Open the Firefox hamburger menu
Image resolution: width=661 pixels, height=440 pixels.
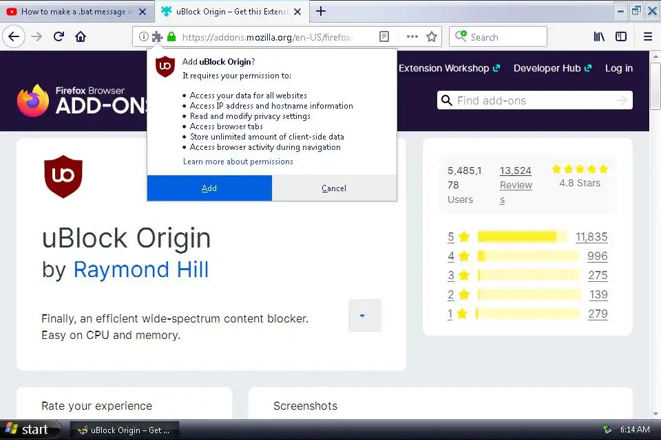point(648,36)
